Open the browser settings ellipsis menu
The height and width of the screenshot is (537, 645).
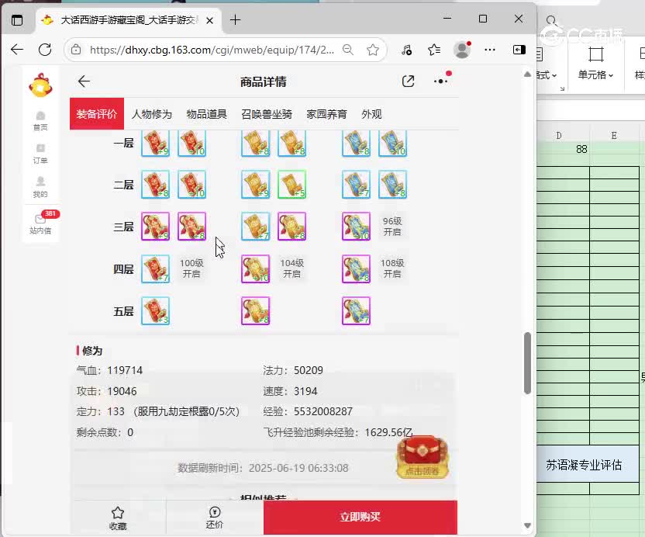[x=490, y=50]
